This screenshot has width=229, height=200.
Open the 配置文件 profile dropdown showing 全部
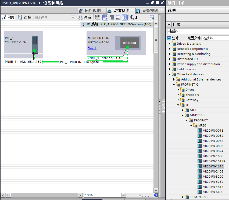[215, 38]
